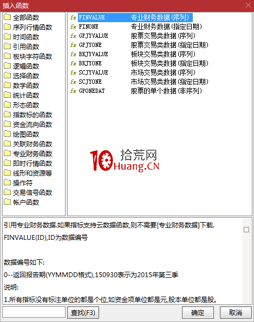Select the 时间函数 category label
Screen dimensions: 254x322
26,37
